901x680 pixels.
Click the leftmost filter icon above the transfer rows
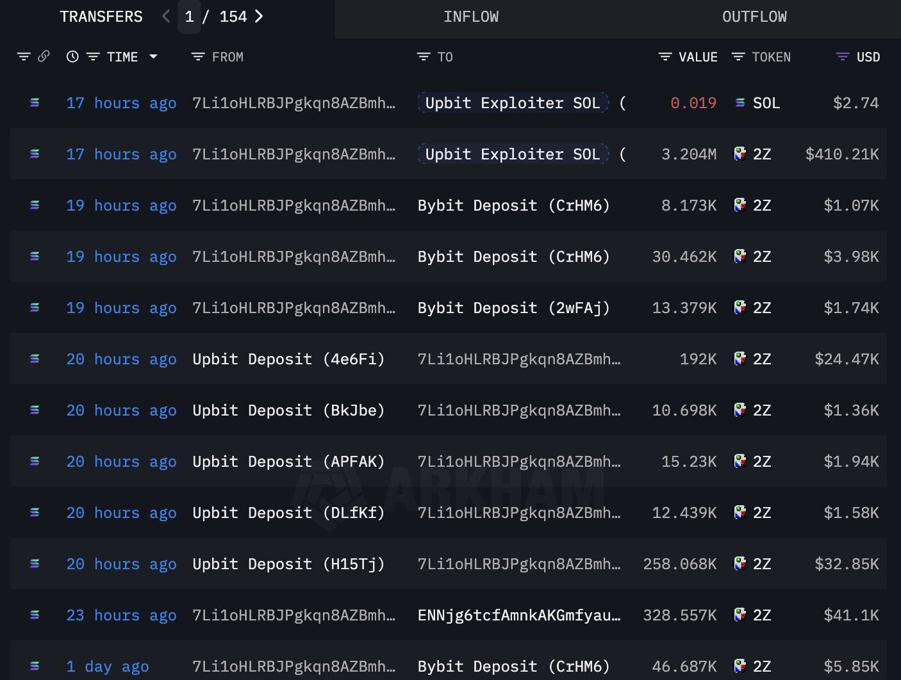pos(24,56)
